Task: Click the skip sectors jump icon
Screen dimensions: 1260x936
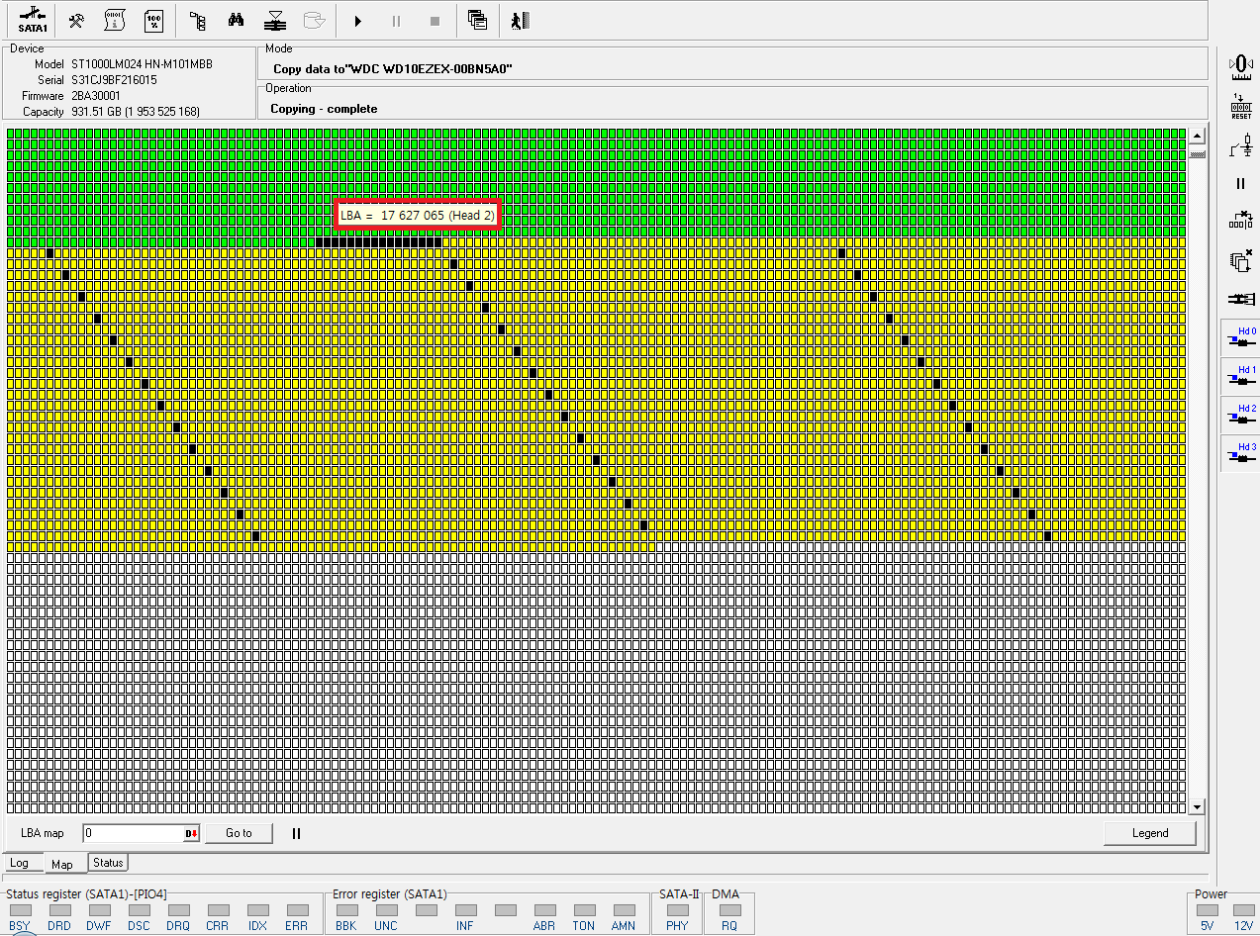Action: coord(1241,222)
